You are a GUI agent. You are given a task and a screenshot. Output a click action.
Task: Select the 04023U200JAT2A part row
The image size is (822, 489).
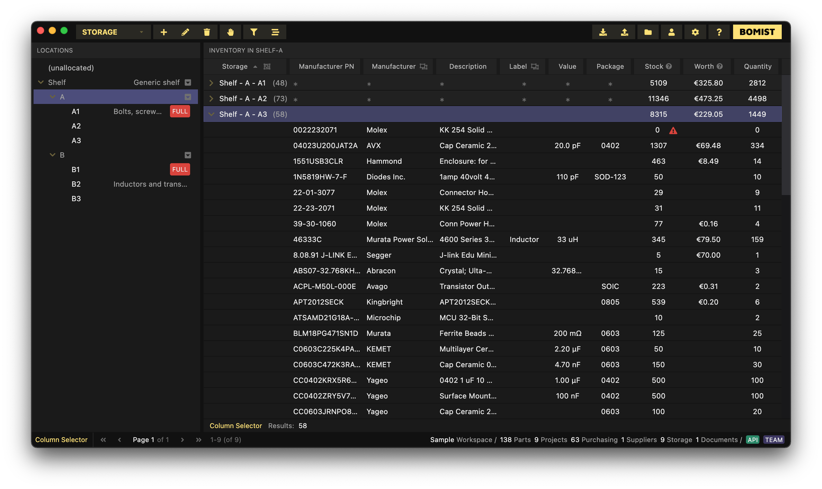point(492,146)
